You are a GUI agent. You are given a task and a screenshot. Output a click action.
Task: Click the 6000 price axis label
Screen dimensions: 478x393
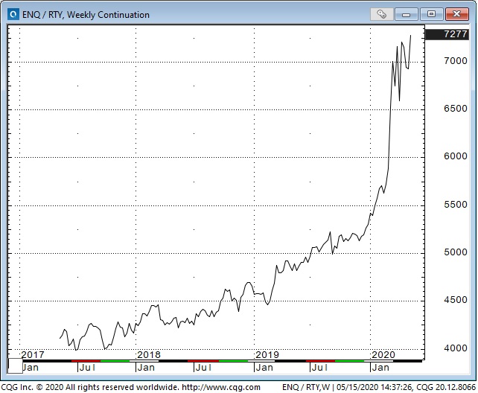[x=456, y=156]
